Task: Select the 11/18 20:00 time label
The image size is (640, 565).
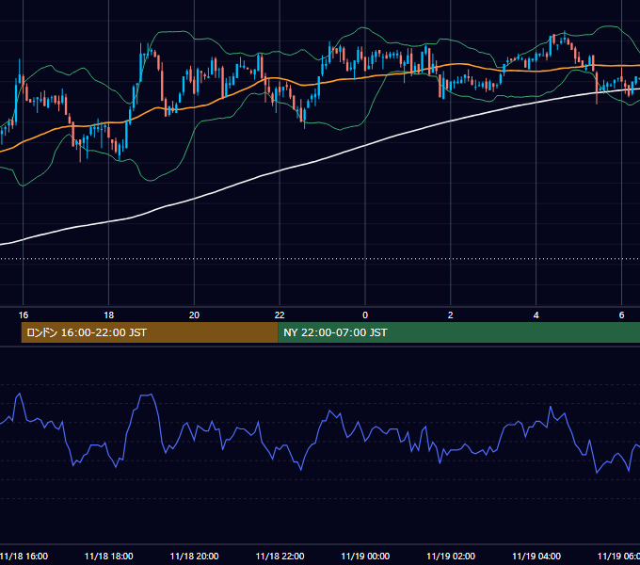Action: coord(194,556)
